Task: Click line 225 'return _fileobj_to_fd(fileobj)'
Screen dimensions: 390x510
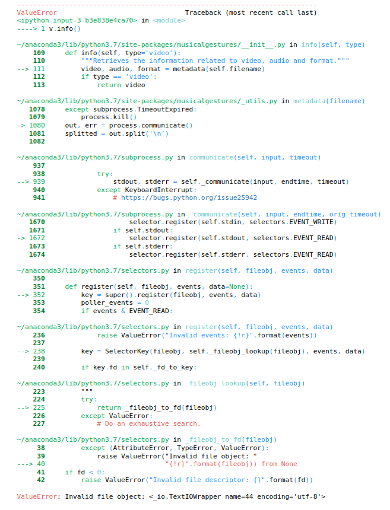Action: [157, 407]
